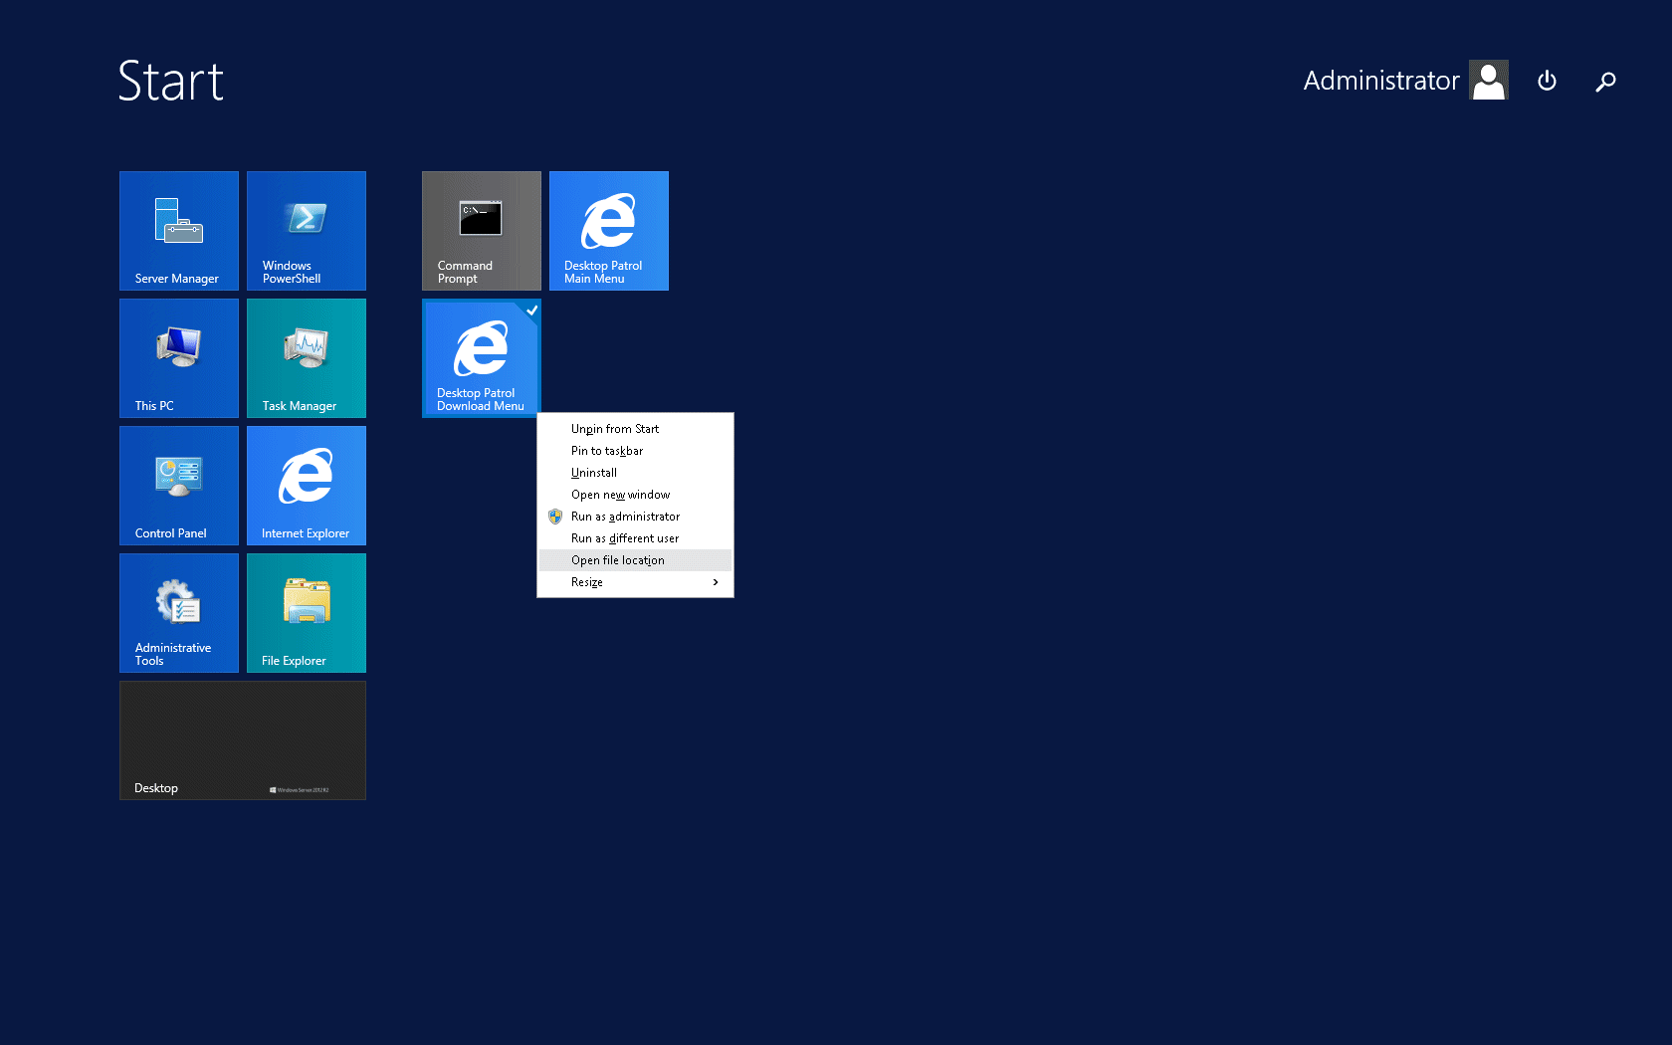The image size is (1672, 1045).
Task: Choose Run as different user
Action: 635,538
